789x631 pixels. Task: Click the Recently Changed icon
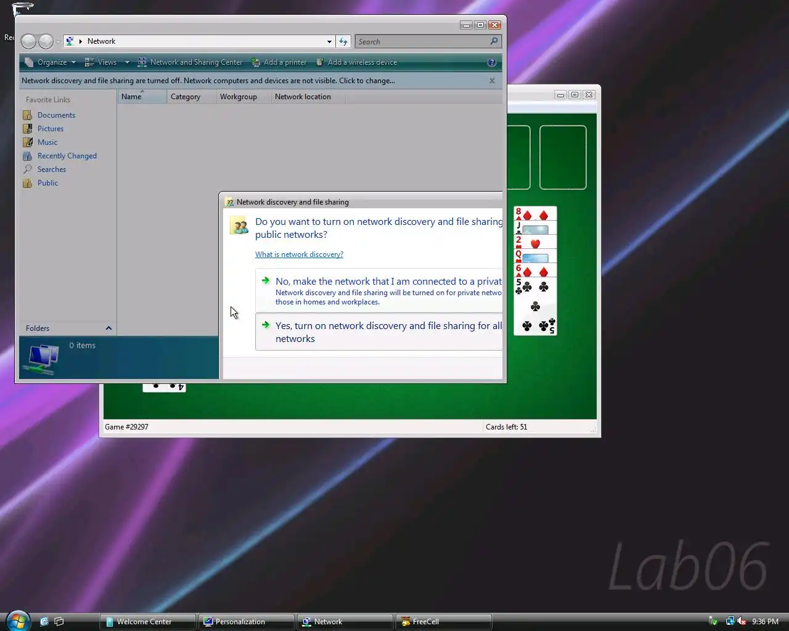tap(28, 156)
